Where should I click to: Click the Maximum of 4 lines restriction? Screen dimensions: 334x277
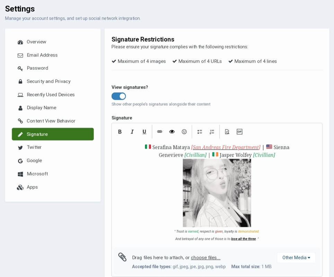click(x=253, y=61)
